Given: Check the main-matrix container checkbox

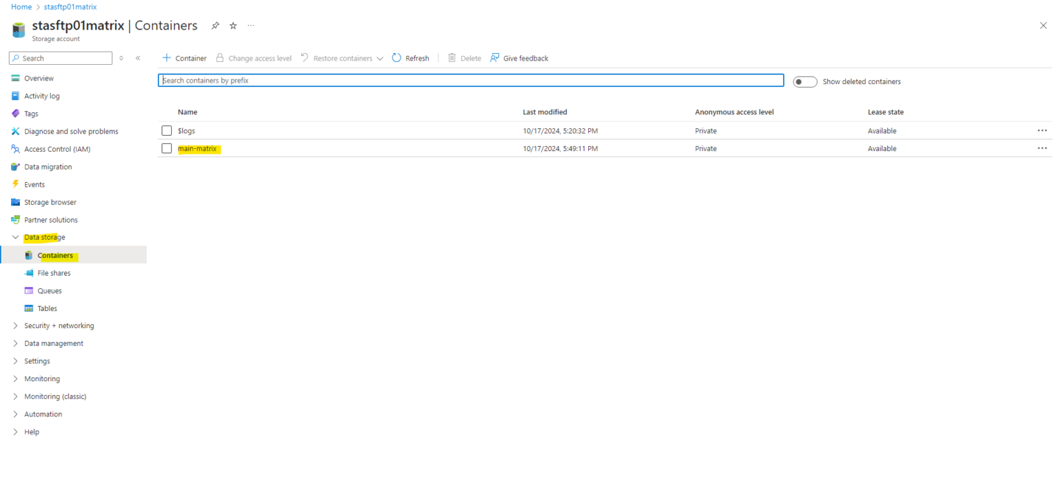Looking at the screenshot, I should [x=167, y=148].
